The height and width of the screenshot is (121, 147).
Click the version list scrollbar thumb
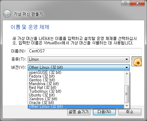127,94
